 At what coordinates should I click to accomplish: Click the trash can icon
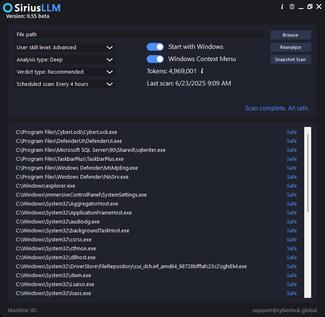click(x=292, y=7)
